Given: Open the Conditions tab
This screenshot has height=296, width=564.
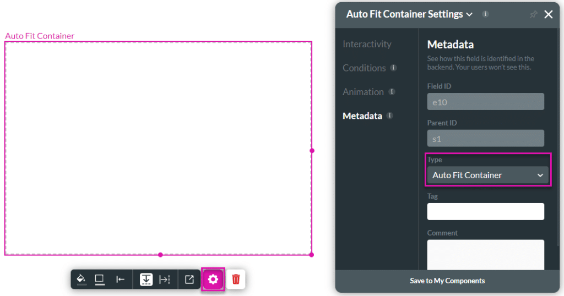Looking at the screenshot, I should [364, 68].
